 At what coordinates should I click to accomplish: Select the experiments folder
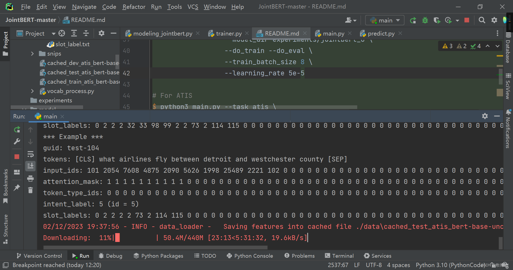[51, 101]
